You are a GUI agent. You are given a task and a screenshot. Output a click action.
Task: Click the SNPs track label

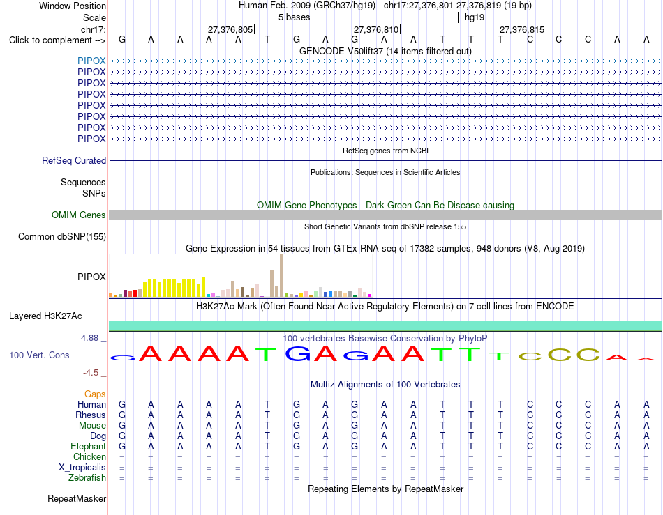click(x=94, y=193)
